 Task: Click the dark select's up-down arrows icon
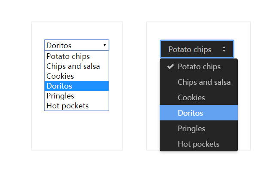224,49
